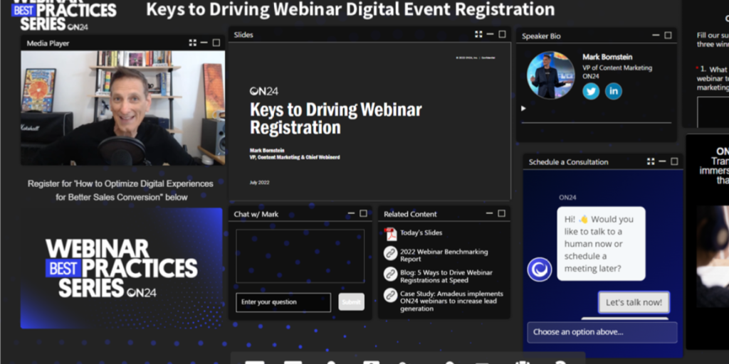729x364 pixels.
Task: Minimize the Slides panel
Action: 490,34
